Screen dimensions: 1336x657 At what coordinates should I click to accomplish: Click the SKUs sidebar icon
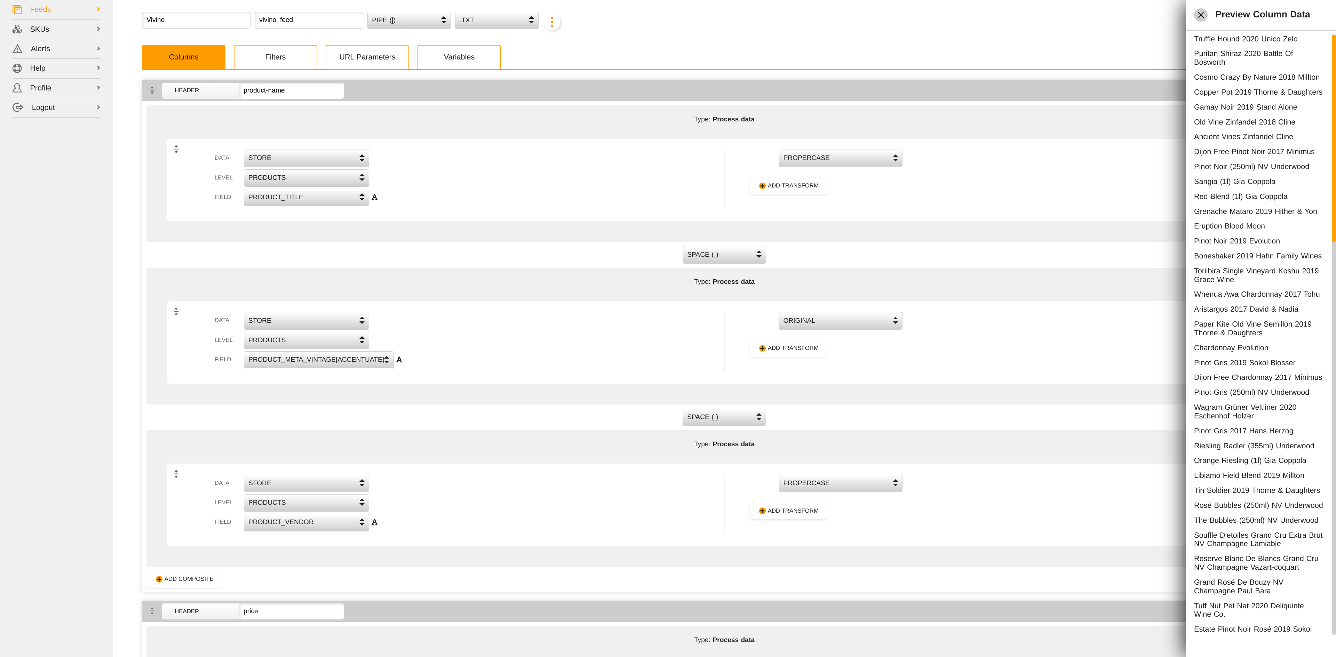(17, 29)
